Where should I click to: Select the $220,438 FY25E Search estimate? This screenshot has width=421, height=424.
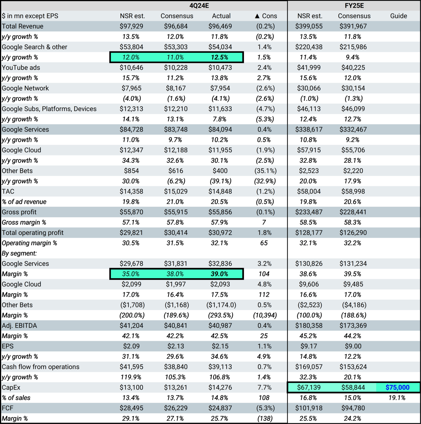[x=309, y=47]
